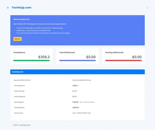Image resolution: width=155 pixels, height=130 pixels.
Task: Click the yellow Deposit button
Action: pyautogui.click(x=17, y=39)
